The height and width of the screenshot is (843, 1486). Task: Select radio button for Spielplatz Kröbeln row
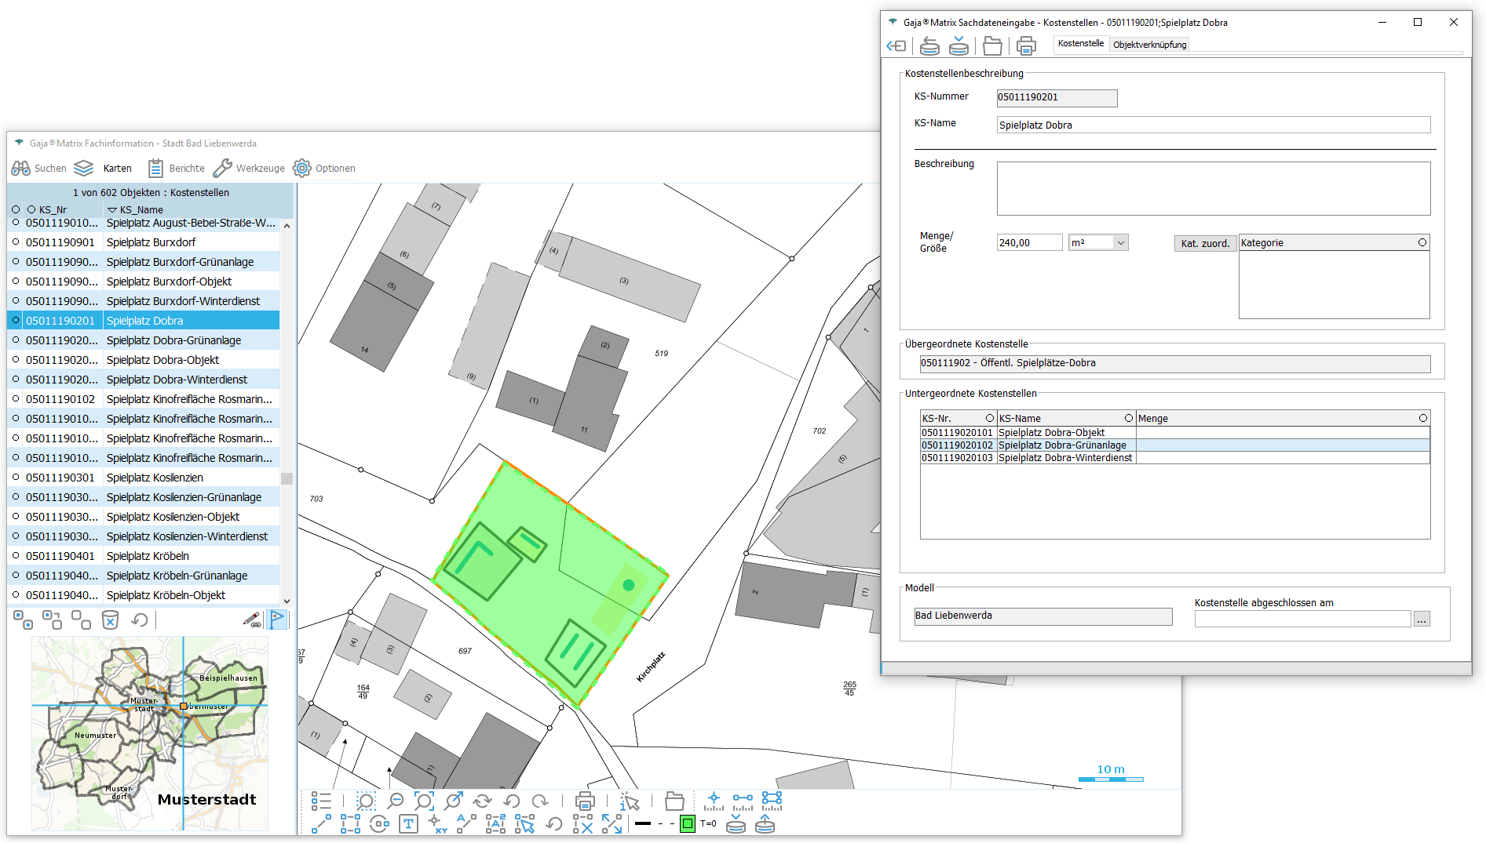pyautogui.click(x=16, y=556)
